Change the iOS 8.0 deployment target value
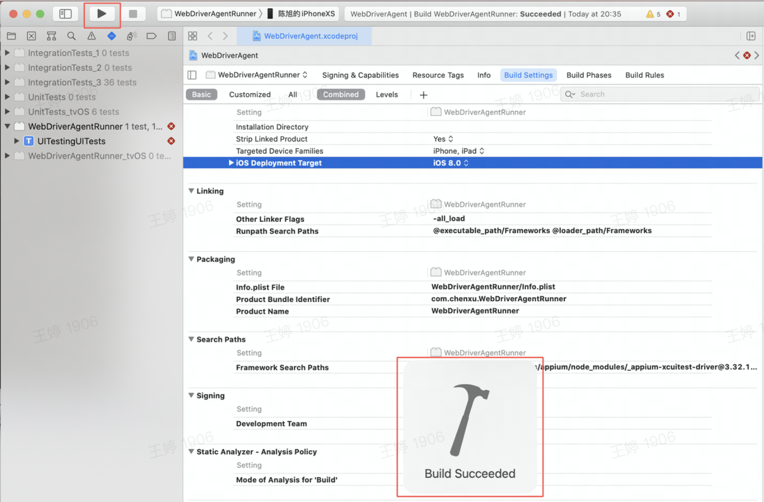Image resolution: width=764 pixels, height=502 pixels. point(451,163)
